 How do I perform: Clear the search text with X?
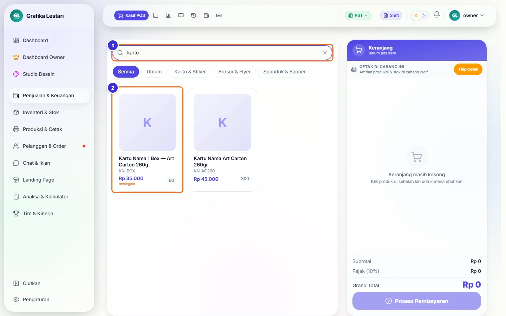pos(325,53)
